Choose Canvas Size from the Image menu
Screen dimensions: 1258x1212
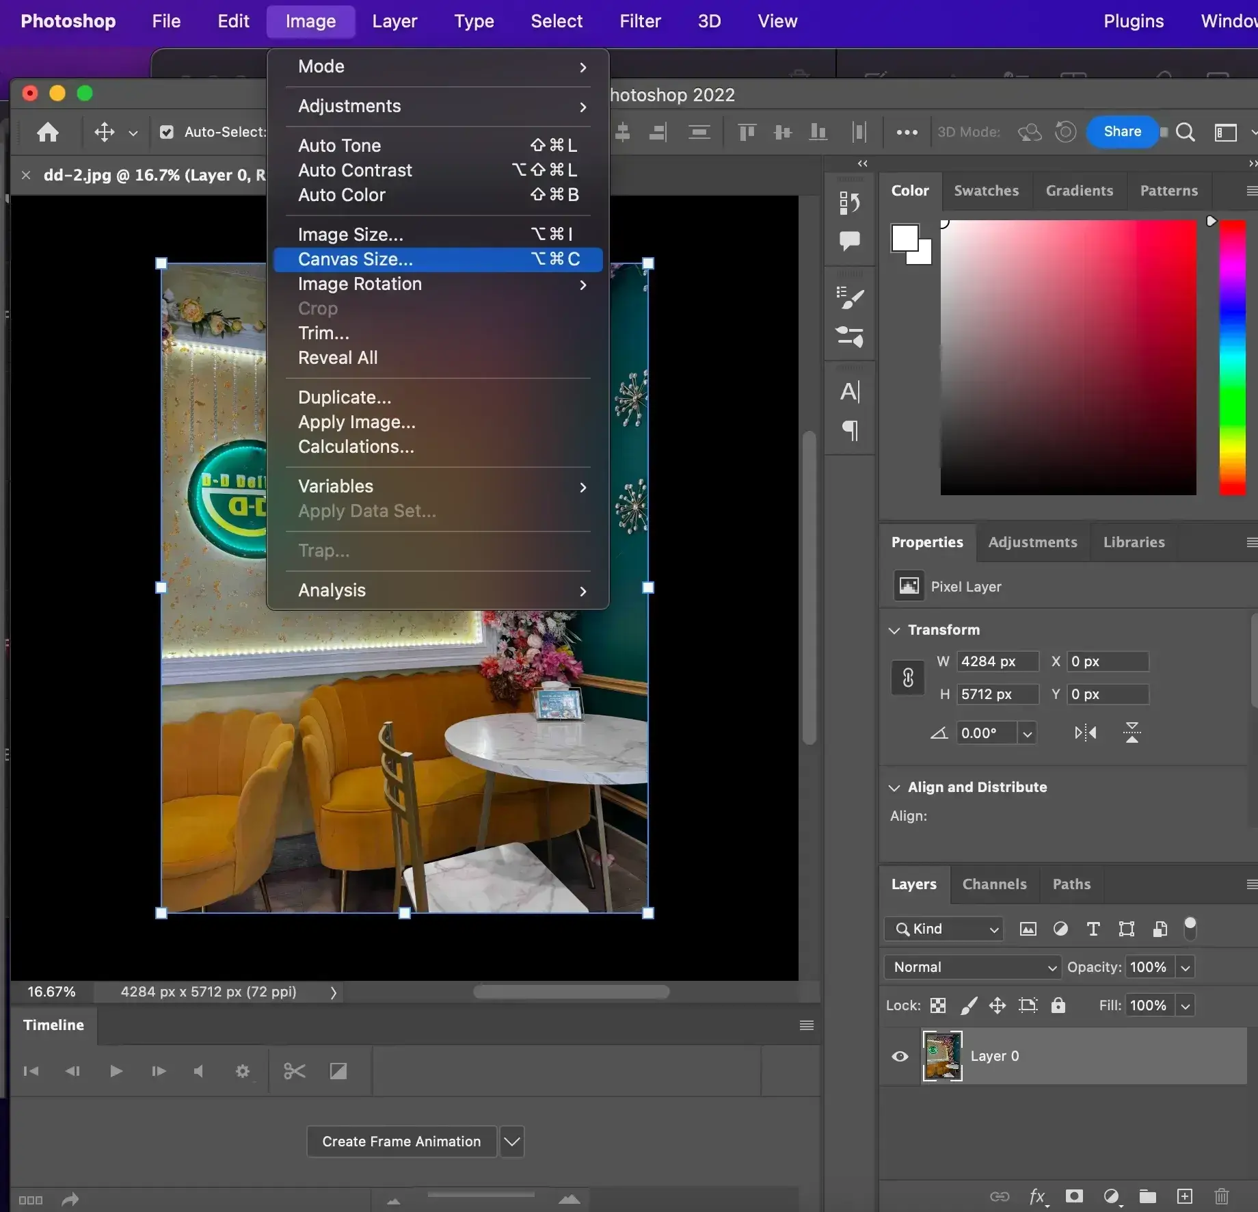tap(356, 259)
